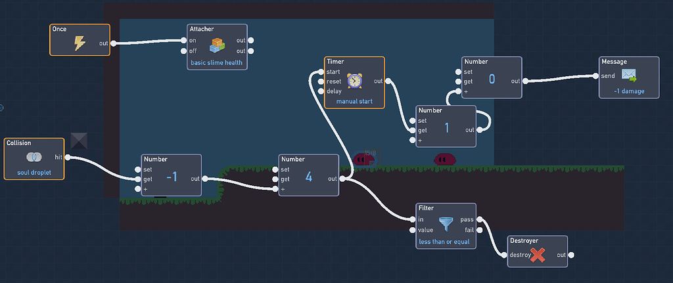Edit the value 4 in Number node
The image size is (673, 283).
coord(309,177)
